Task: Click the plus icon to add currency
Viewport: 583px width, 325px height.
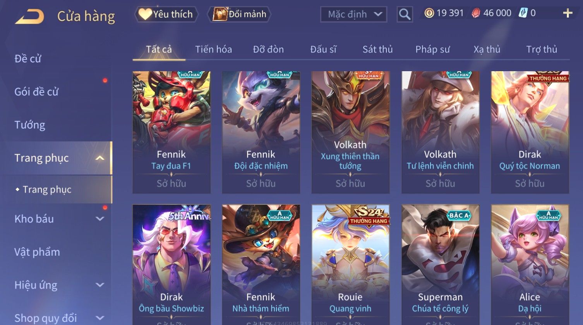Action: pos(568,14)
